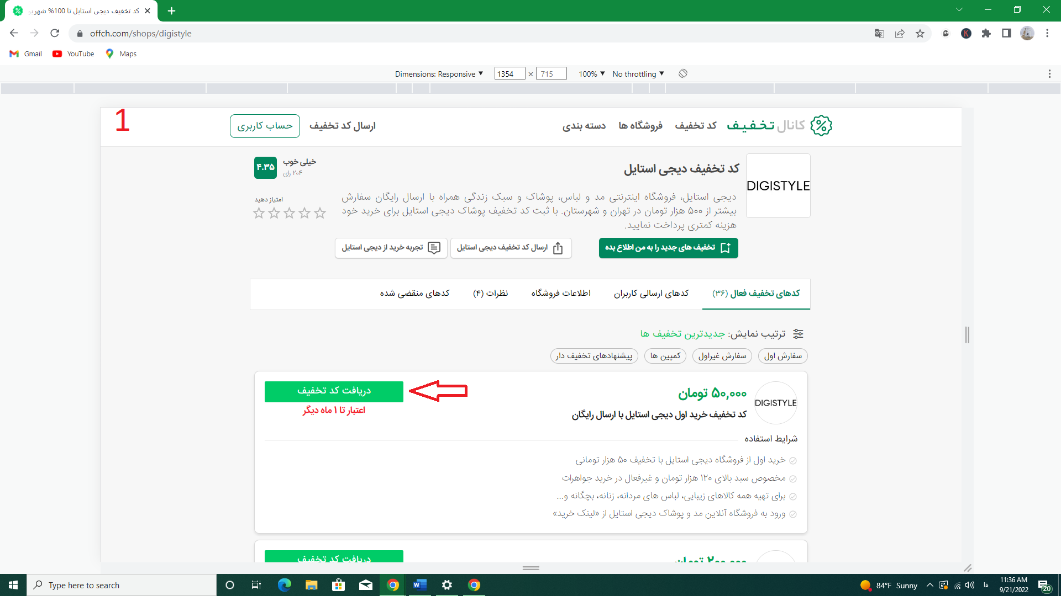Click the browser back arrow

pos(14,33)
